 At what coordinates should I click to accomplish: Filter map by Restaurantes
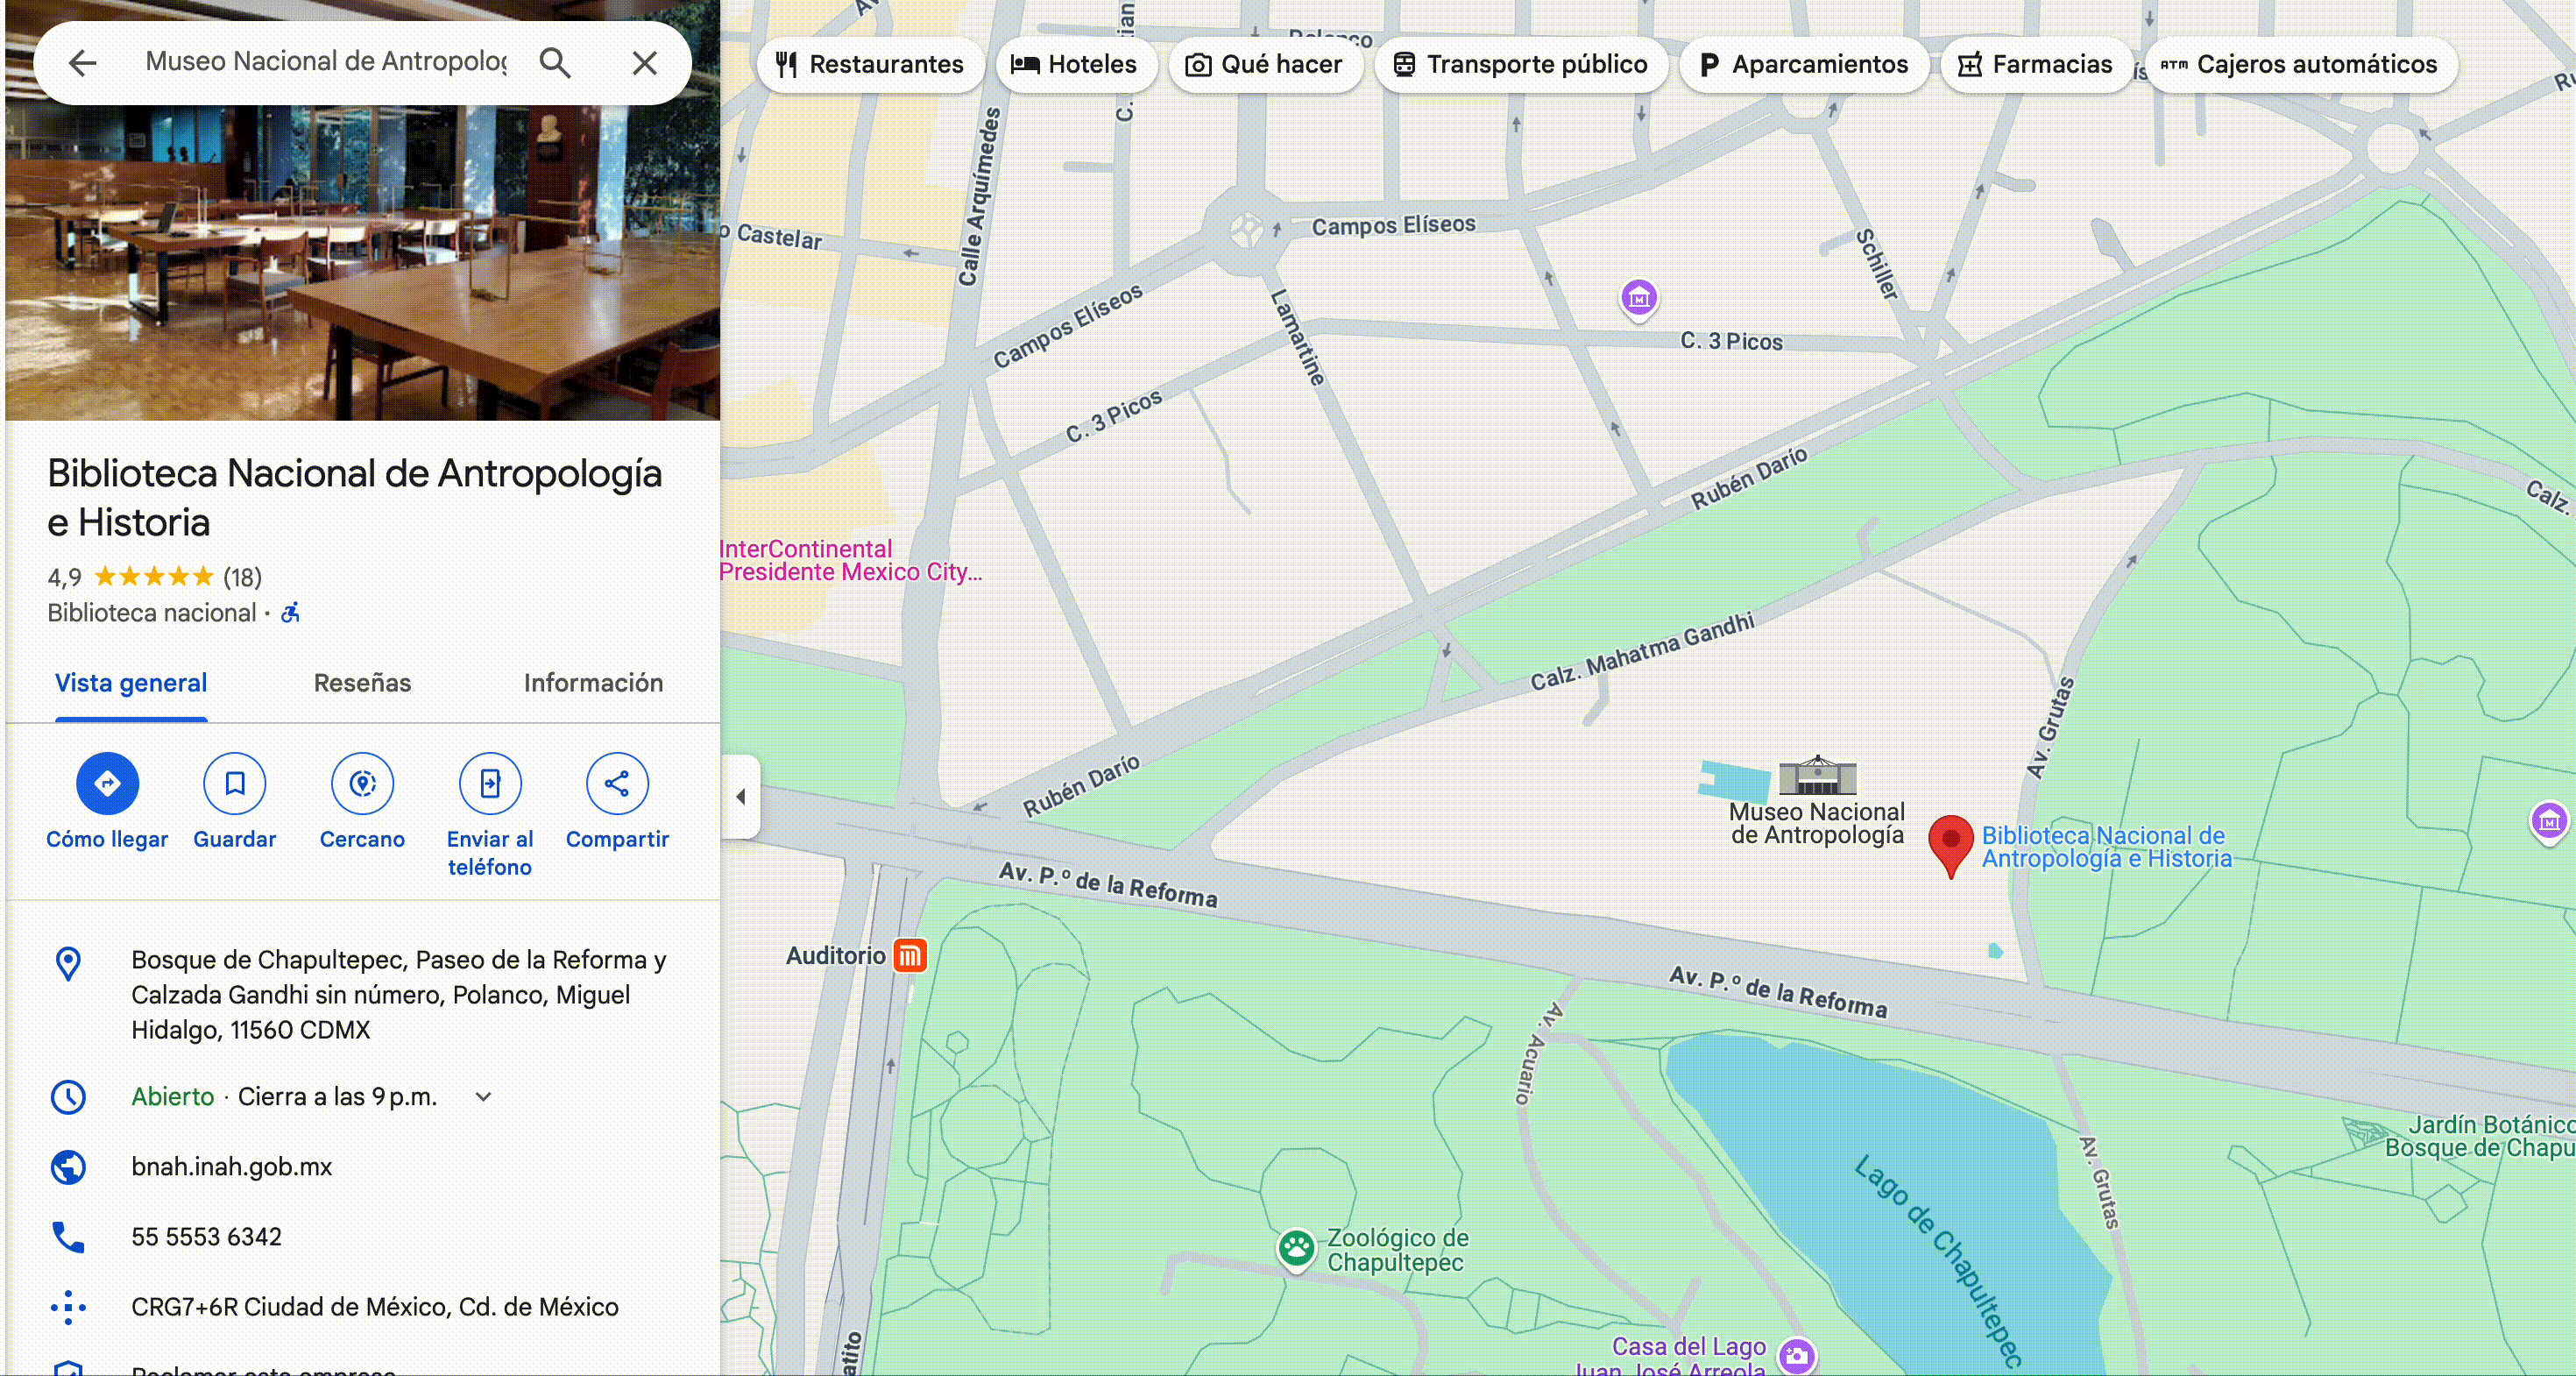pos(870,64)
